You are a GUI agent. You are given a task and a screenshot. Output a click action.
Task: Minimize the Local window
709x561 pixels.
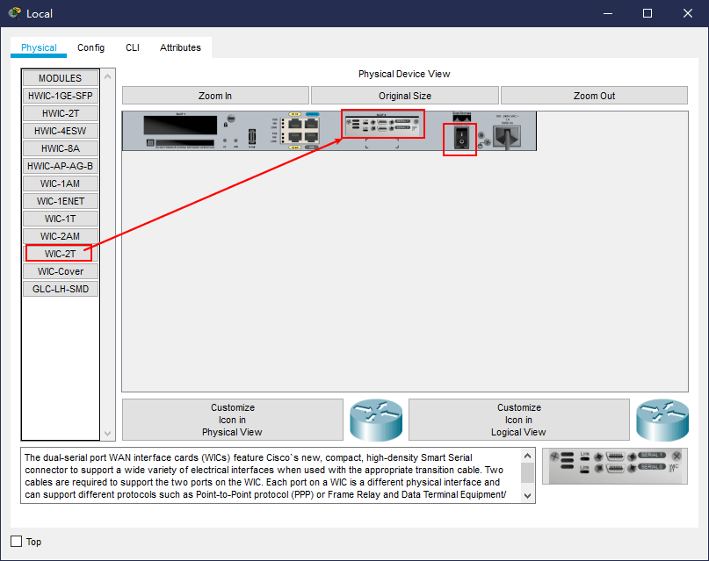[x=608, y=13]
